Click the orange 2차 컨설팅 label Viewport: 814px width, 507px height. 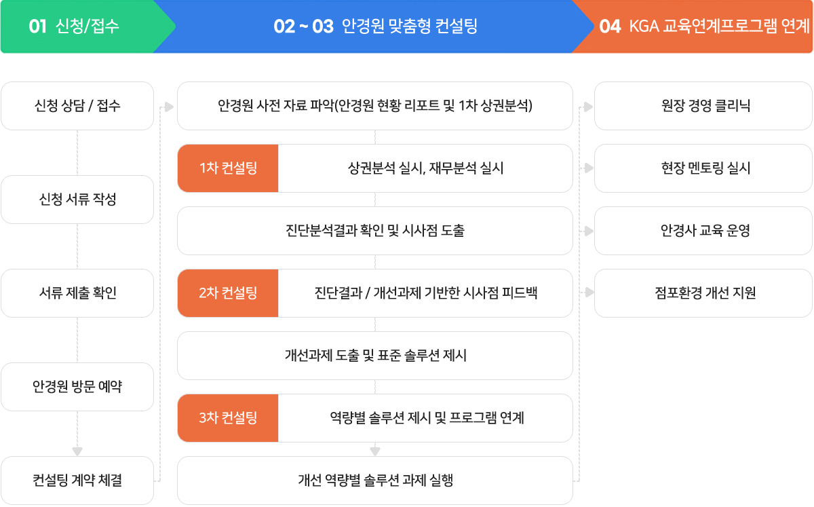click(x=228, y=293)
